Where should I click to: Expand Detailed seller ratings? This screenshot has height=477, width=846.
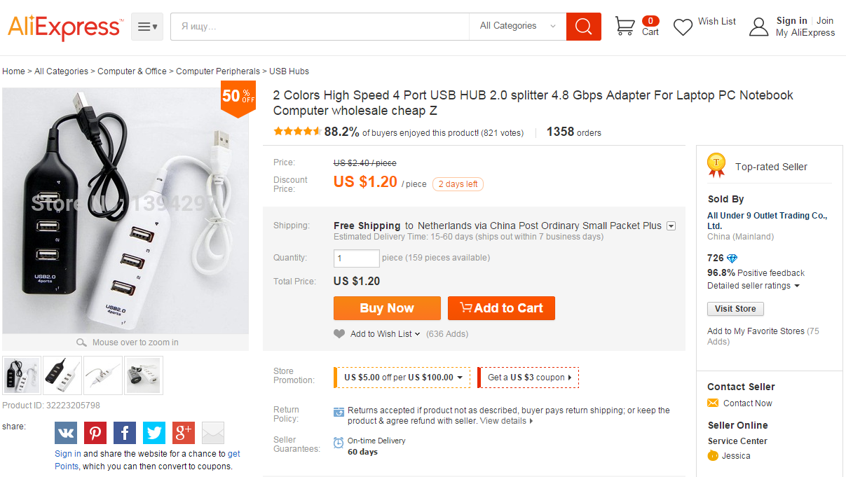click(753, 286)
